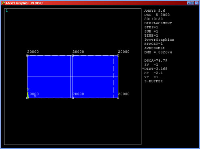Click the Z-BUFFER legend entry

(x=153, y=81)
